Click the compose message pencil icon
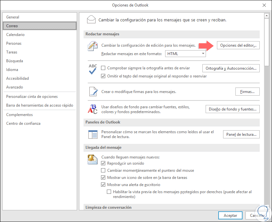The height and width of the screenshot is (222, 272). click(x=93, y=46)
